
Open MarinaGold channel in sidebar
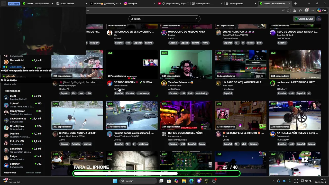point(23,62)
